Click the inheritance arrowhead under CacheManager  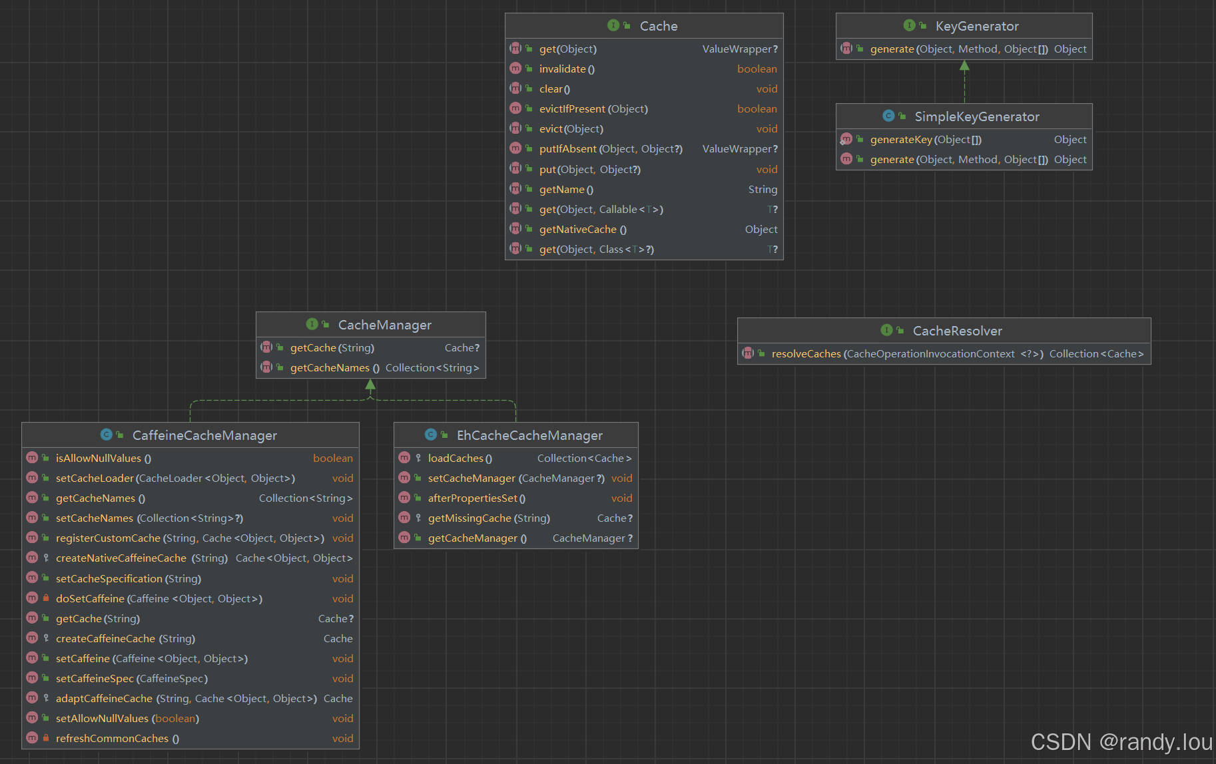(x=370, y=385)
